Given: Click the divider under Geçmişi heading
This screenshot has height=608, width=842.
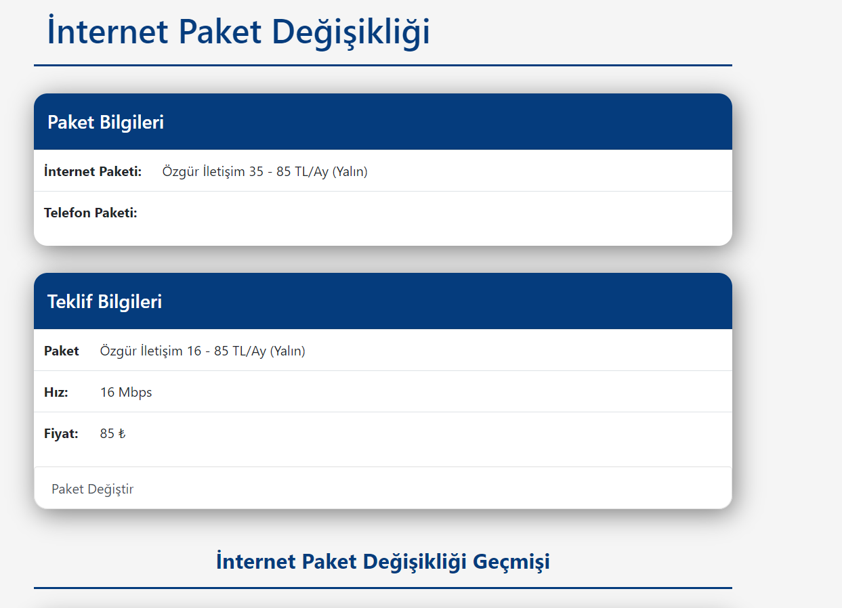Looking at the screenshot, I should (383, 588).
